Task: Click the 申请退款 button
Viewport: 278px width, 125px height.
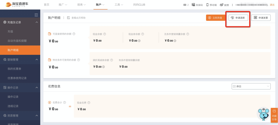Action: (238, 18)
